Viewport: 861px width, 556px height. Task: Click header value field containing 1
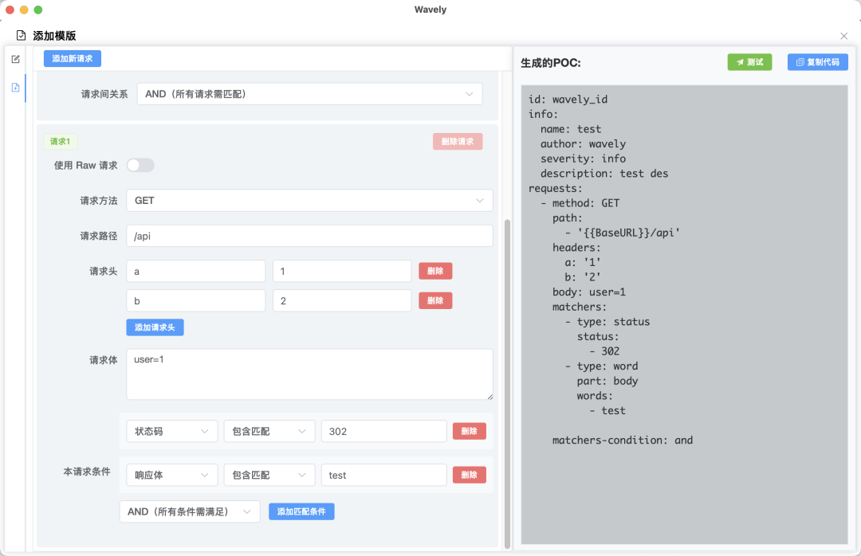coord(342,271)
